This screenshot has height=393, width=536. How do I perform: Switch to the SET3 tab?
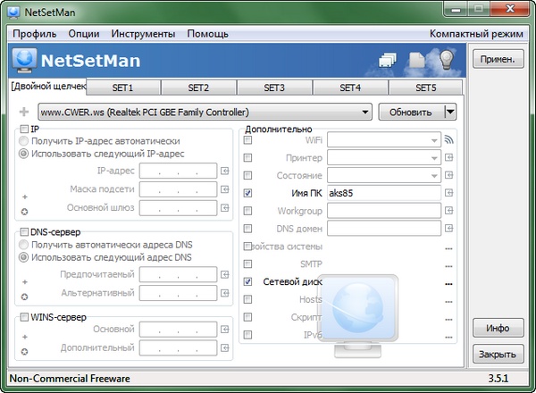click(274, 88)
